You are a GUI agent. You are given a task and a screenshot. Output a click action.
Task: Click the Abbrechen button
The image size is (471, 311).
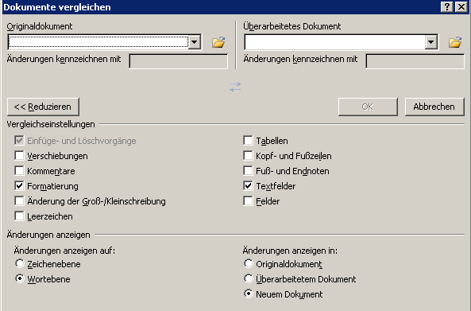(434, 107)
